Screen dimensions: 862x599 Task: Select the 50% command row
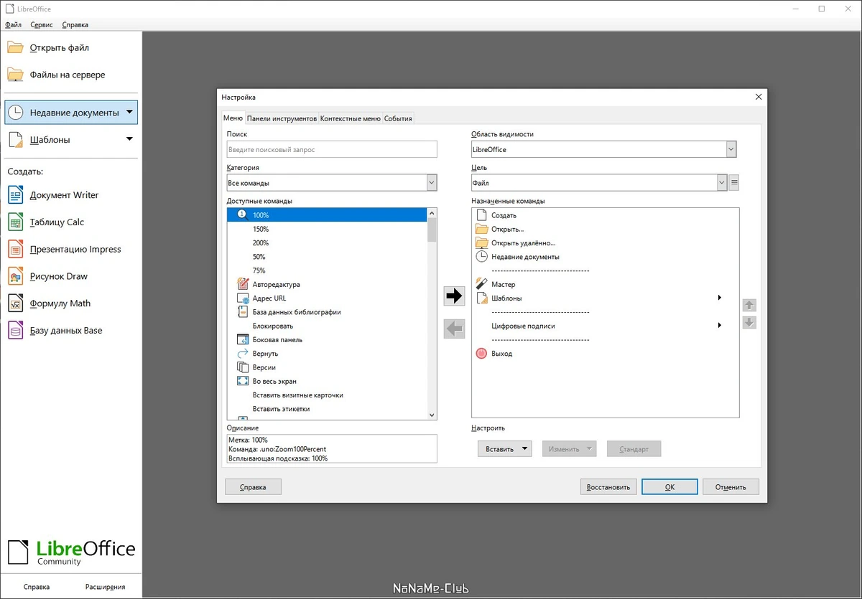[327, 257]
